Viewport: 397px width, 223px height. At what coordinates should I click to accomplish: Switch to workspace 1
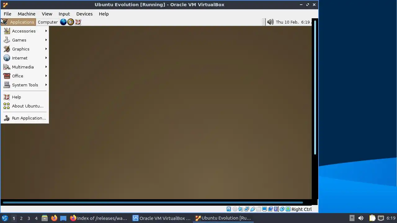tap(14, 218)
